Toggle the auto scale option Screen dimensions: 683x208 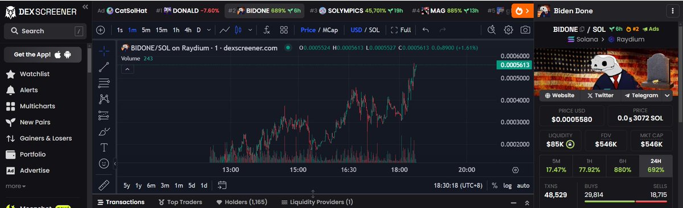click(x=523, y=185)
